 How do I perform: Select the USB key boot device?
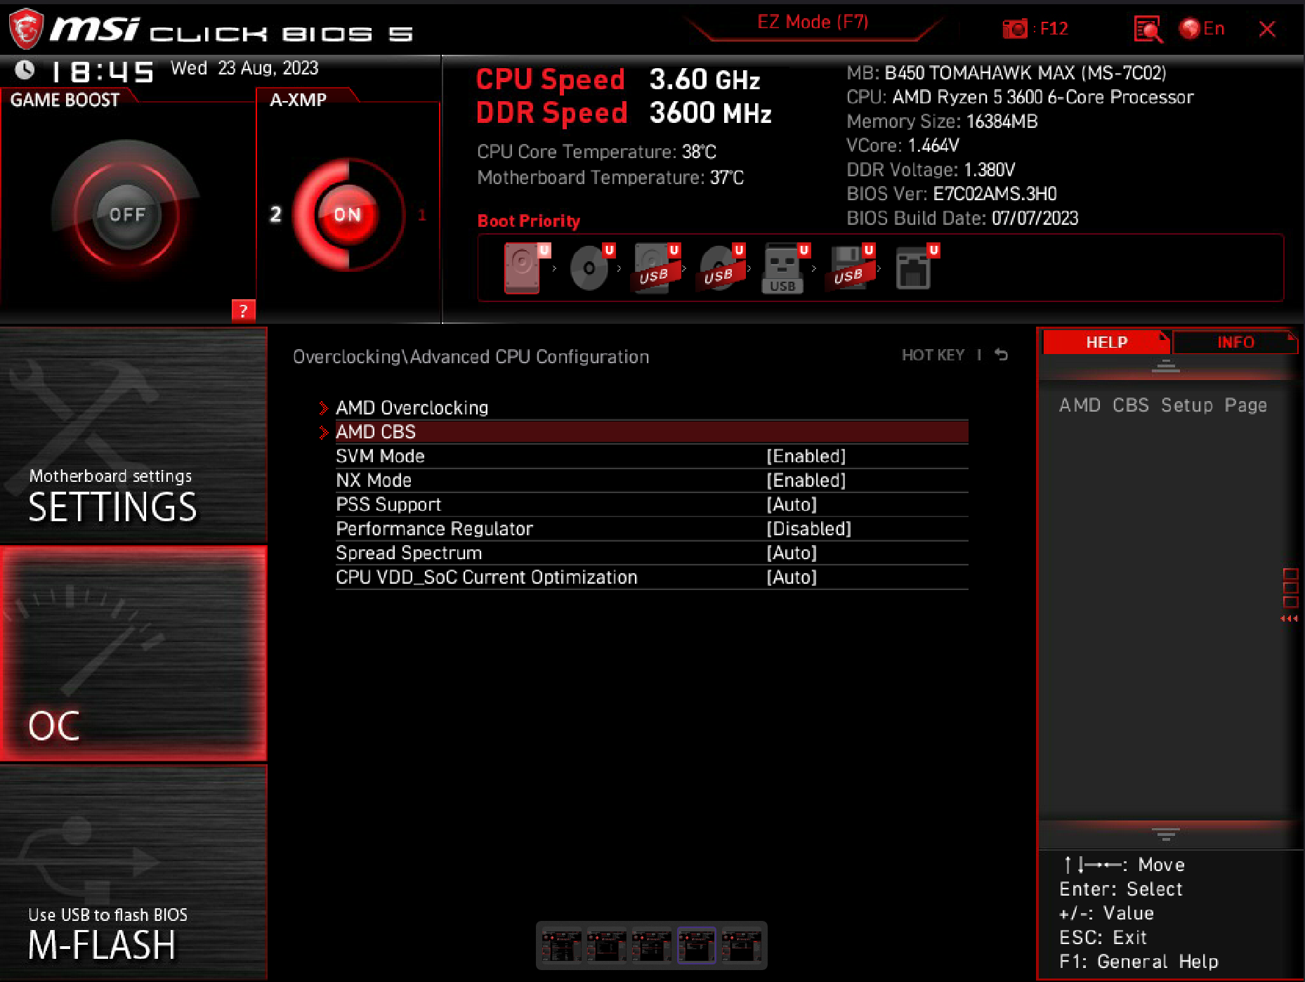coord(782,268)
